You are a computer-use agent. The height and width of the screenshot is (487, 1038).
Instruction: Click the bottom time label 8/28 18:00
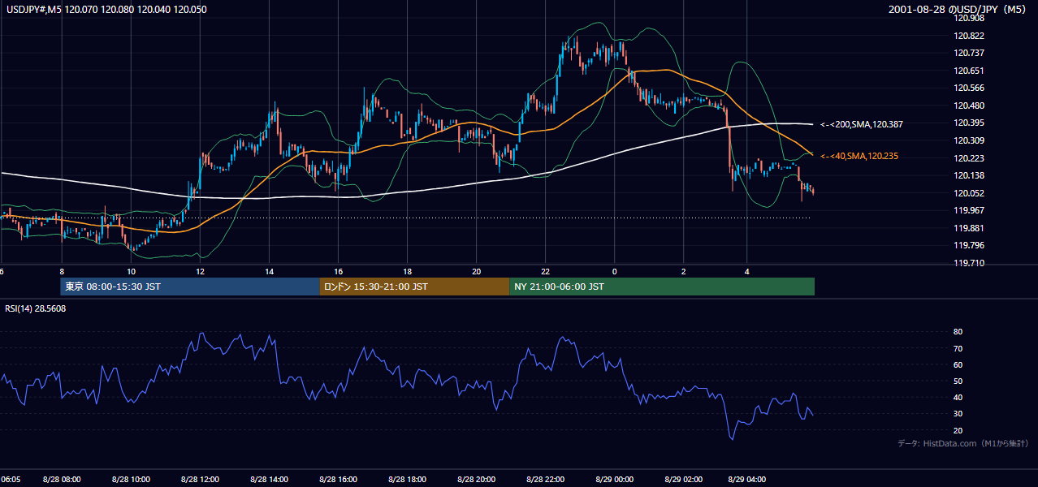tap(408, 480)
